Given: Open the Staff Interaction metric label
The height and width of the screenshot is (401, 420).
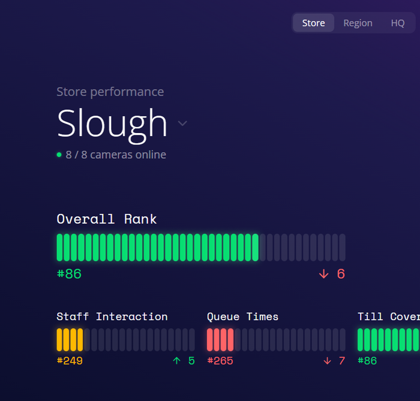Looking at the screenshot, I should 112,316.
